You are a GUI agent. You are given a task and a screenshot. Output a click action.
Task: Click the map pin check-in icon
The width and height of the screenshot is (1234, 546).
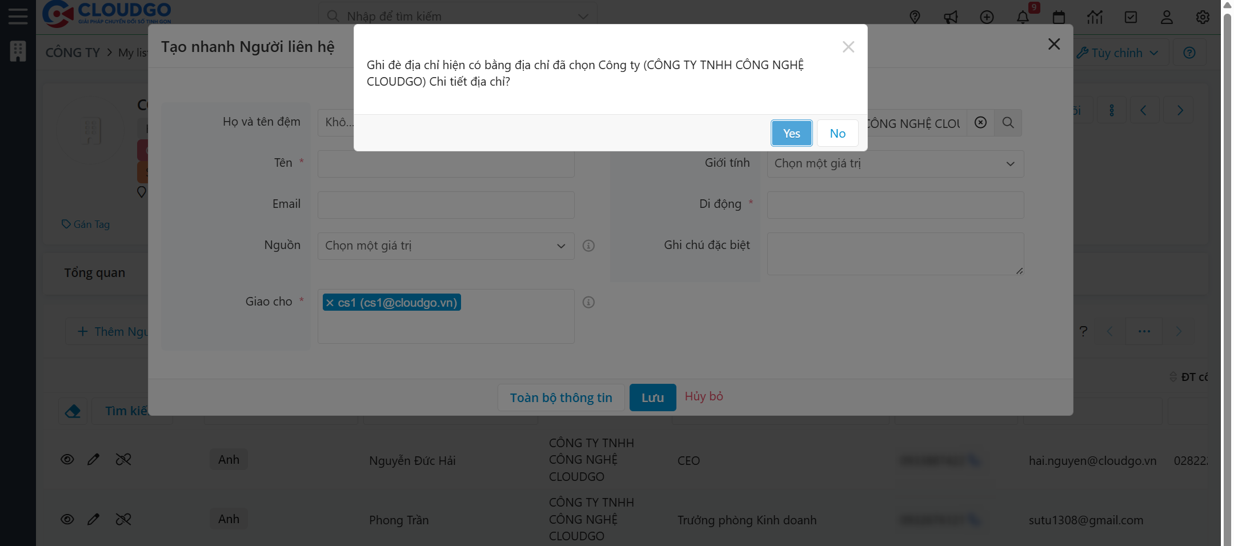point(915,17)
